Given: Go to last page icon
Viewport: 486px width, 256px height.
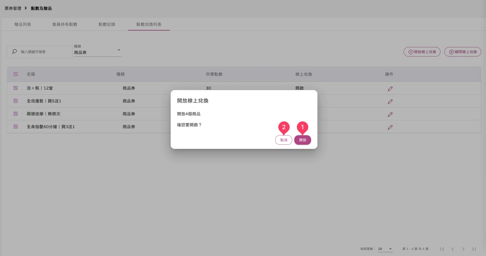Looking at the screenshot, I should [474, 249].
